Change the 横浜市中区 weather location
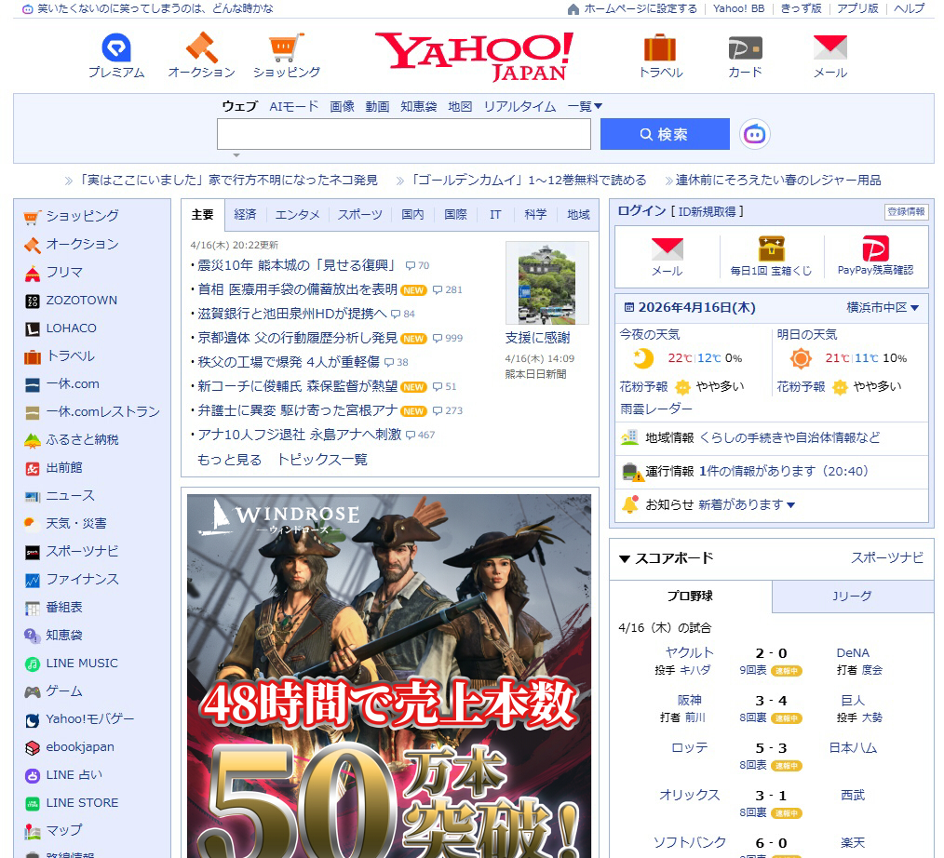The image size is (944, 858). 883,307
